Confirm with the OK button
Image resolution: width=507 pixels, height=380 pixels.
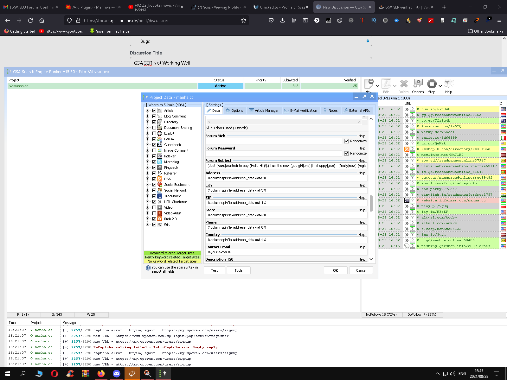tap(336, 270)
